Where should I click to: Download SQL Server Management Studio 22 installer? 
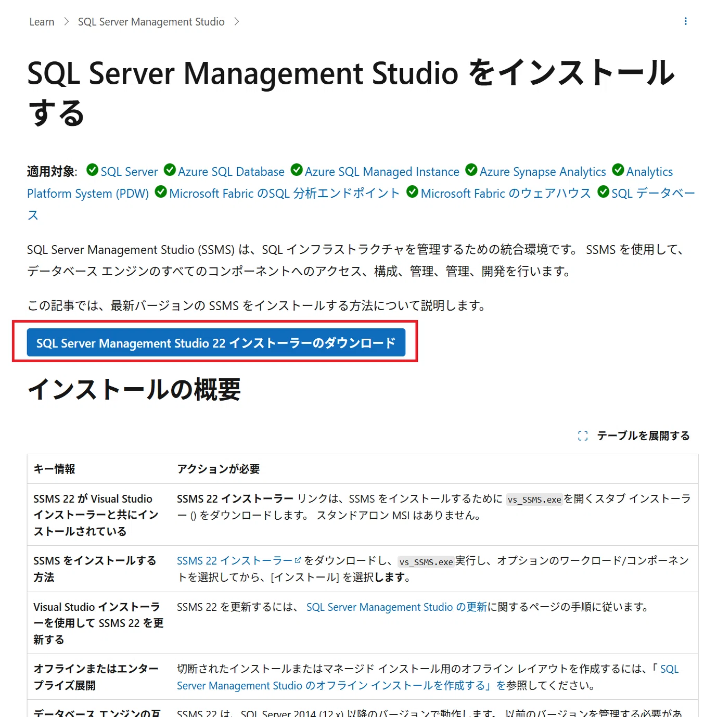click(216, 343)
